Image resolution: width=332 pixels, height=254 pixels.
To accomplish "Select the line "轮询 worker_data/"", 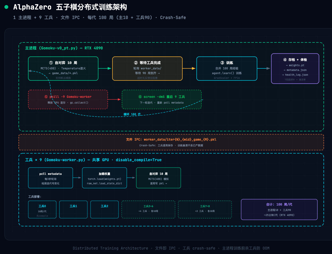I will [147, 68].
